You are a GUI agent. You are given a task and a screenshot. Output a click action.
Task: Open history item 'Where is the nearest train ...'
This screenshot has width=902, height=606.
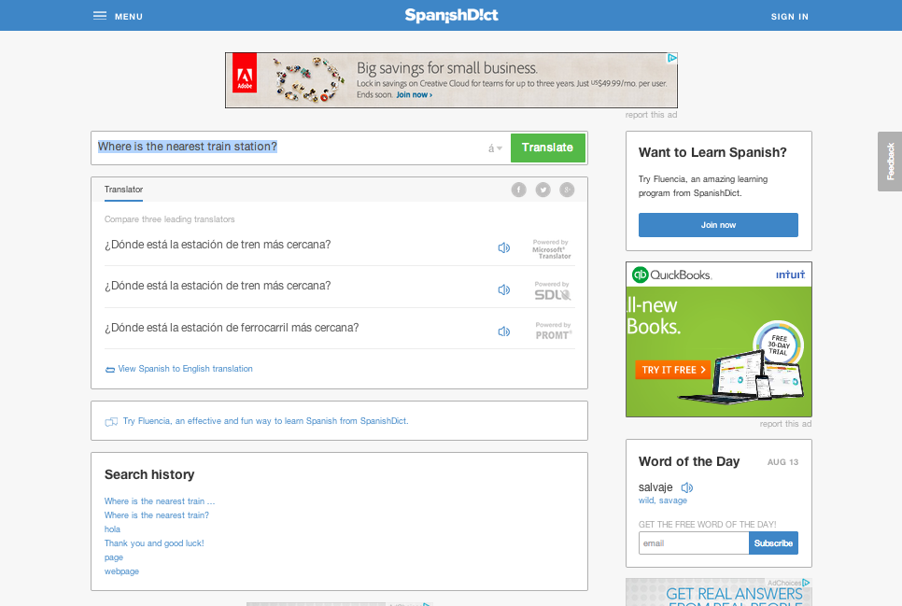tap(160, 501)
